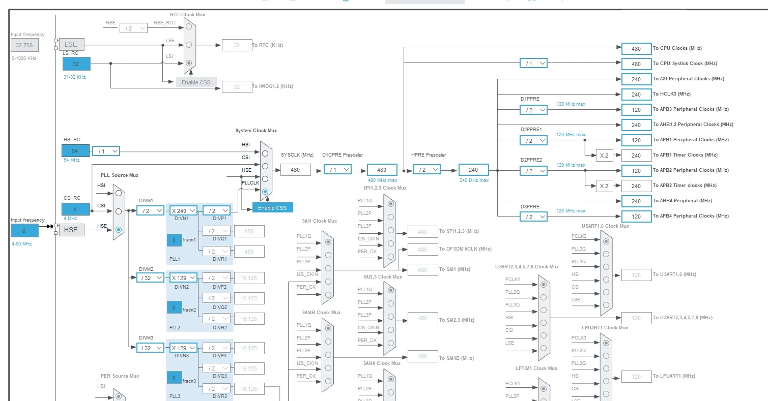The width and height of the screenshot is (768, 401).
Task: Choose HSI radio in PLL Source Mux
Action: tap(118, 193)
